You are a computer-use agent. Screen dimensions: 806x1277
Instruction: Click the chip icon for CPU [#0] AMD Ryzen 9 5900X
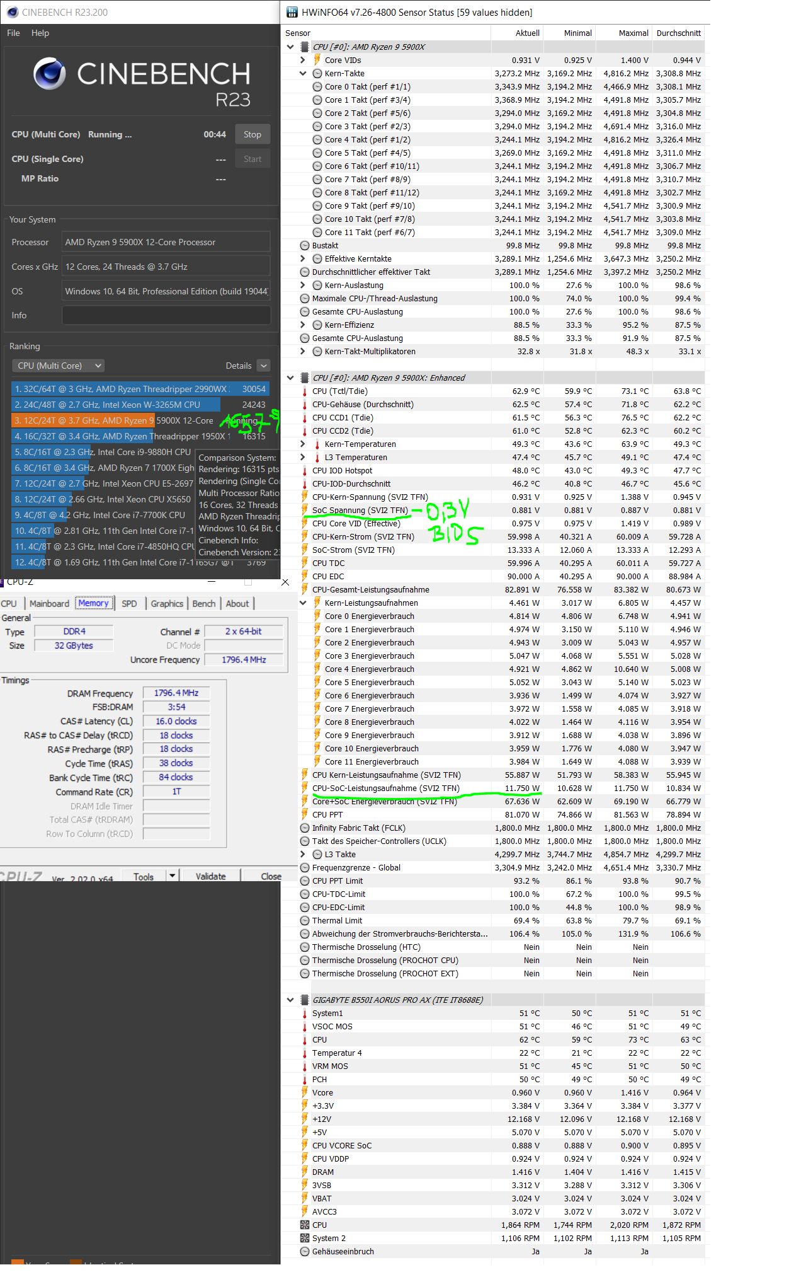point(305,47)
